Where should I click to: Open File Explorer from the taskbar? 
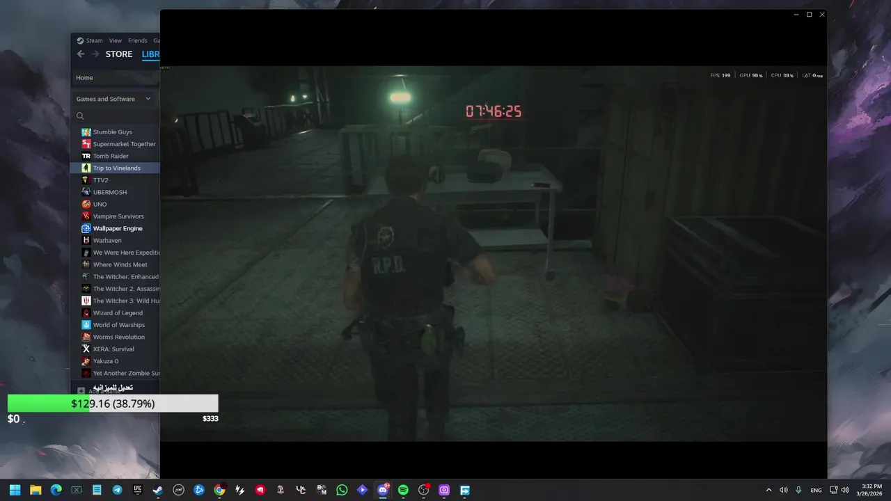click(36, 490)
